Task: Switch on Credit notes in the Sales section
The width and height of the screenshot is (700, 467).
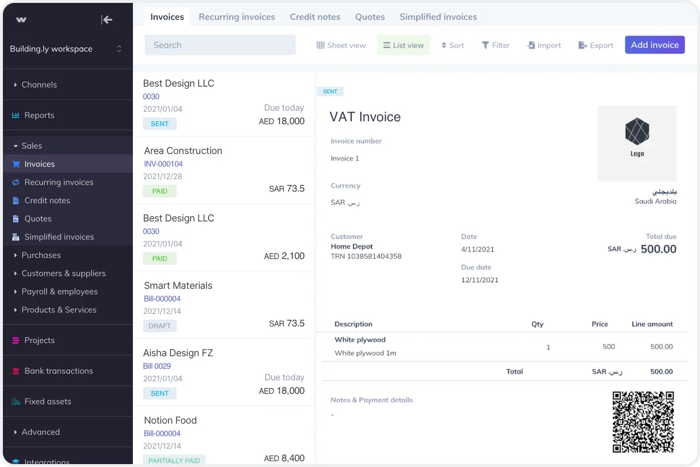Action: 47,200
